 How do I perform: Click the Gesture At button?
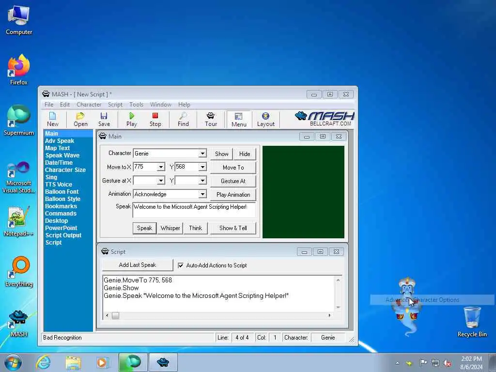(x=233, y=181)
